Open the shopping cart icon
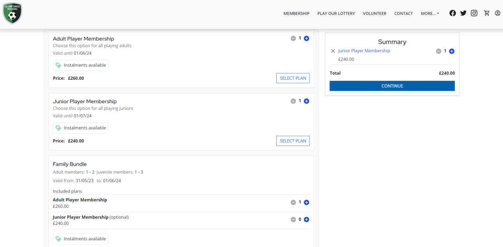 pyautogui.click(x=487, y=13)
